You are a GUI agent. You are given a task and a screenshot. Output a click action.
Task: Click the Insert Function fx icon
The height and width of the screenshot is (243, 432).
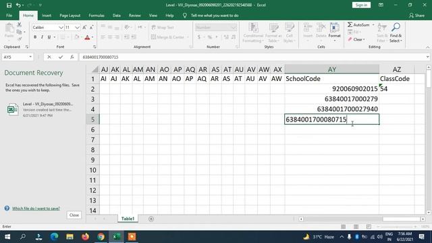point(72,57)
